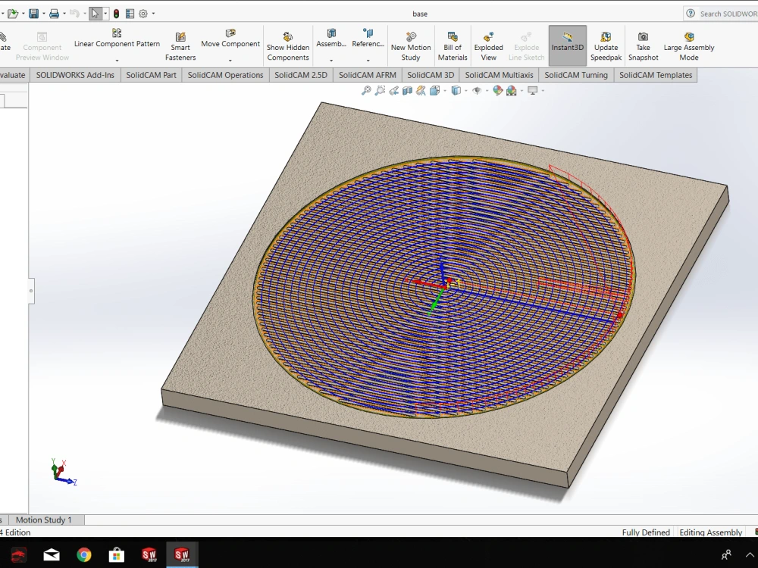Click View Orientation cube icon
758x568 pixels.
(434, 90)
